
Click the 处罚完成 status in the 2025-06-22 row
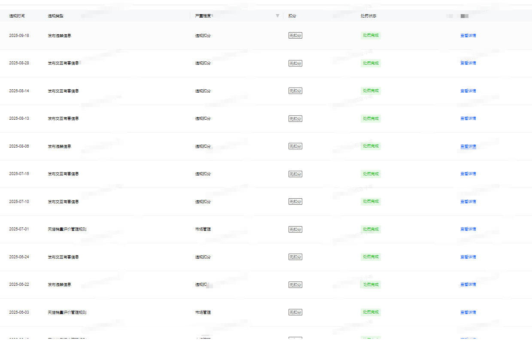(x=371, y=284)
